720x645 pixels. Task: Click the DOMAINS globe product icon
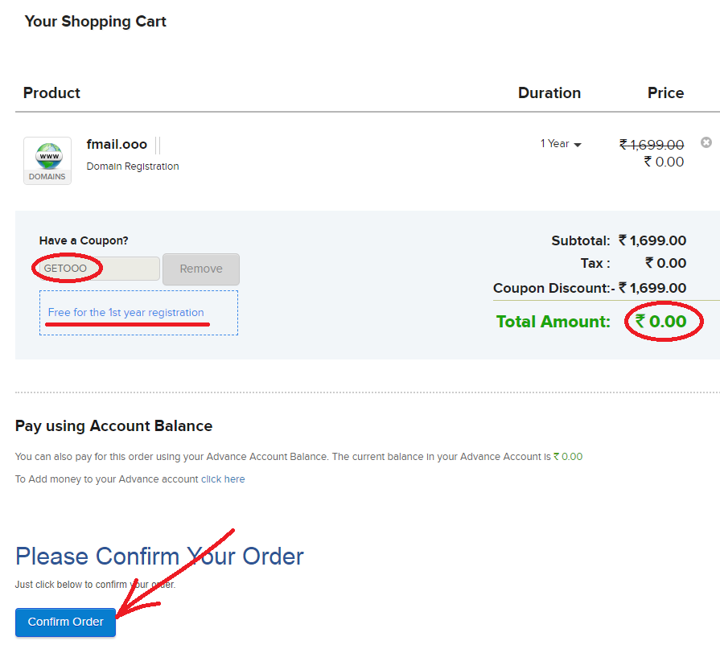47,161
